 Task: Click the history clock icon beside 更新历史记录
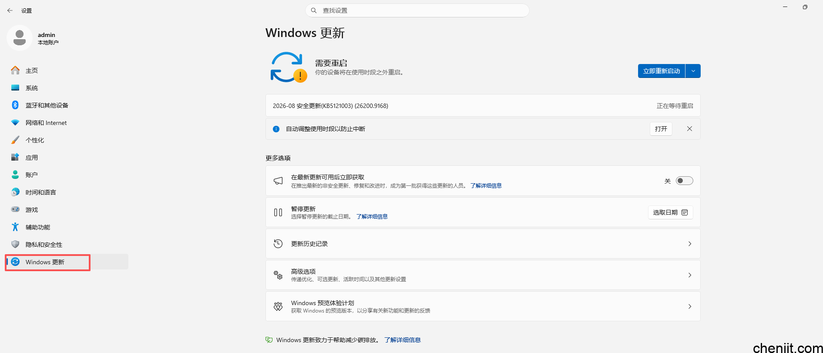click(x=278, y=244)
